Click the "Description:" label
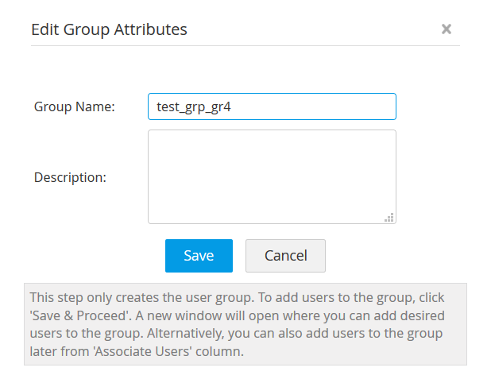The width and height of the screenshot is (491, 379). tap(70, 177)
